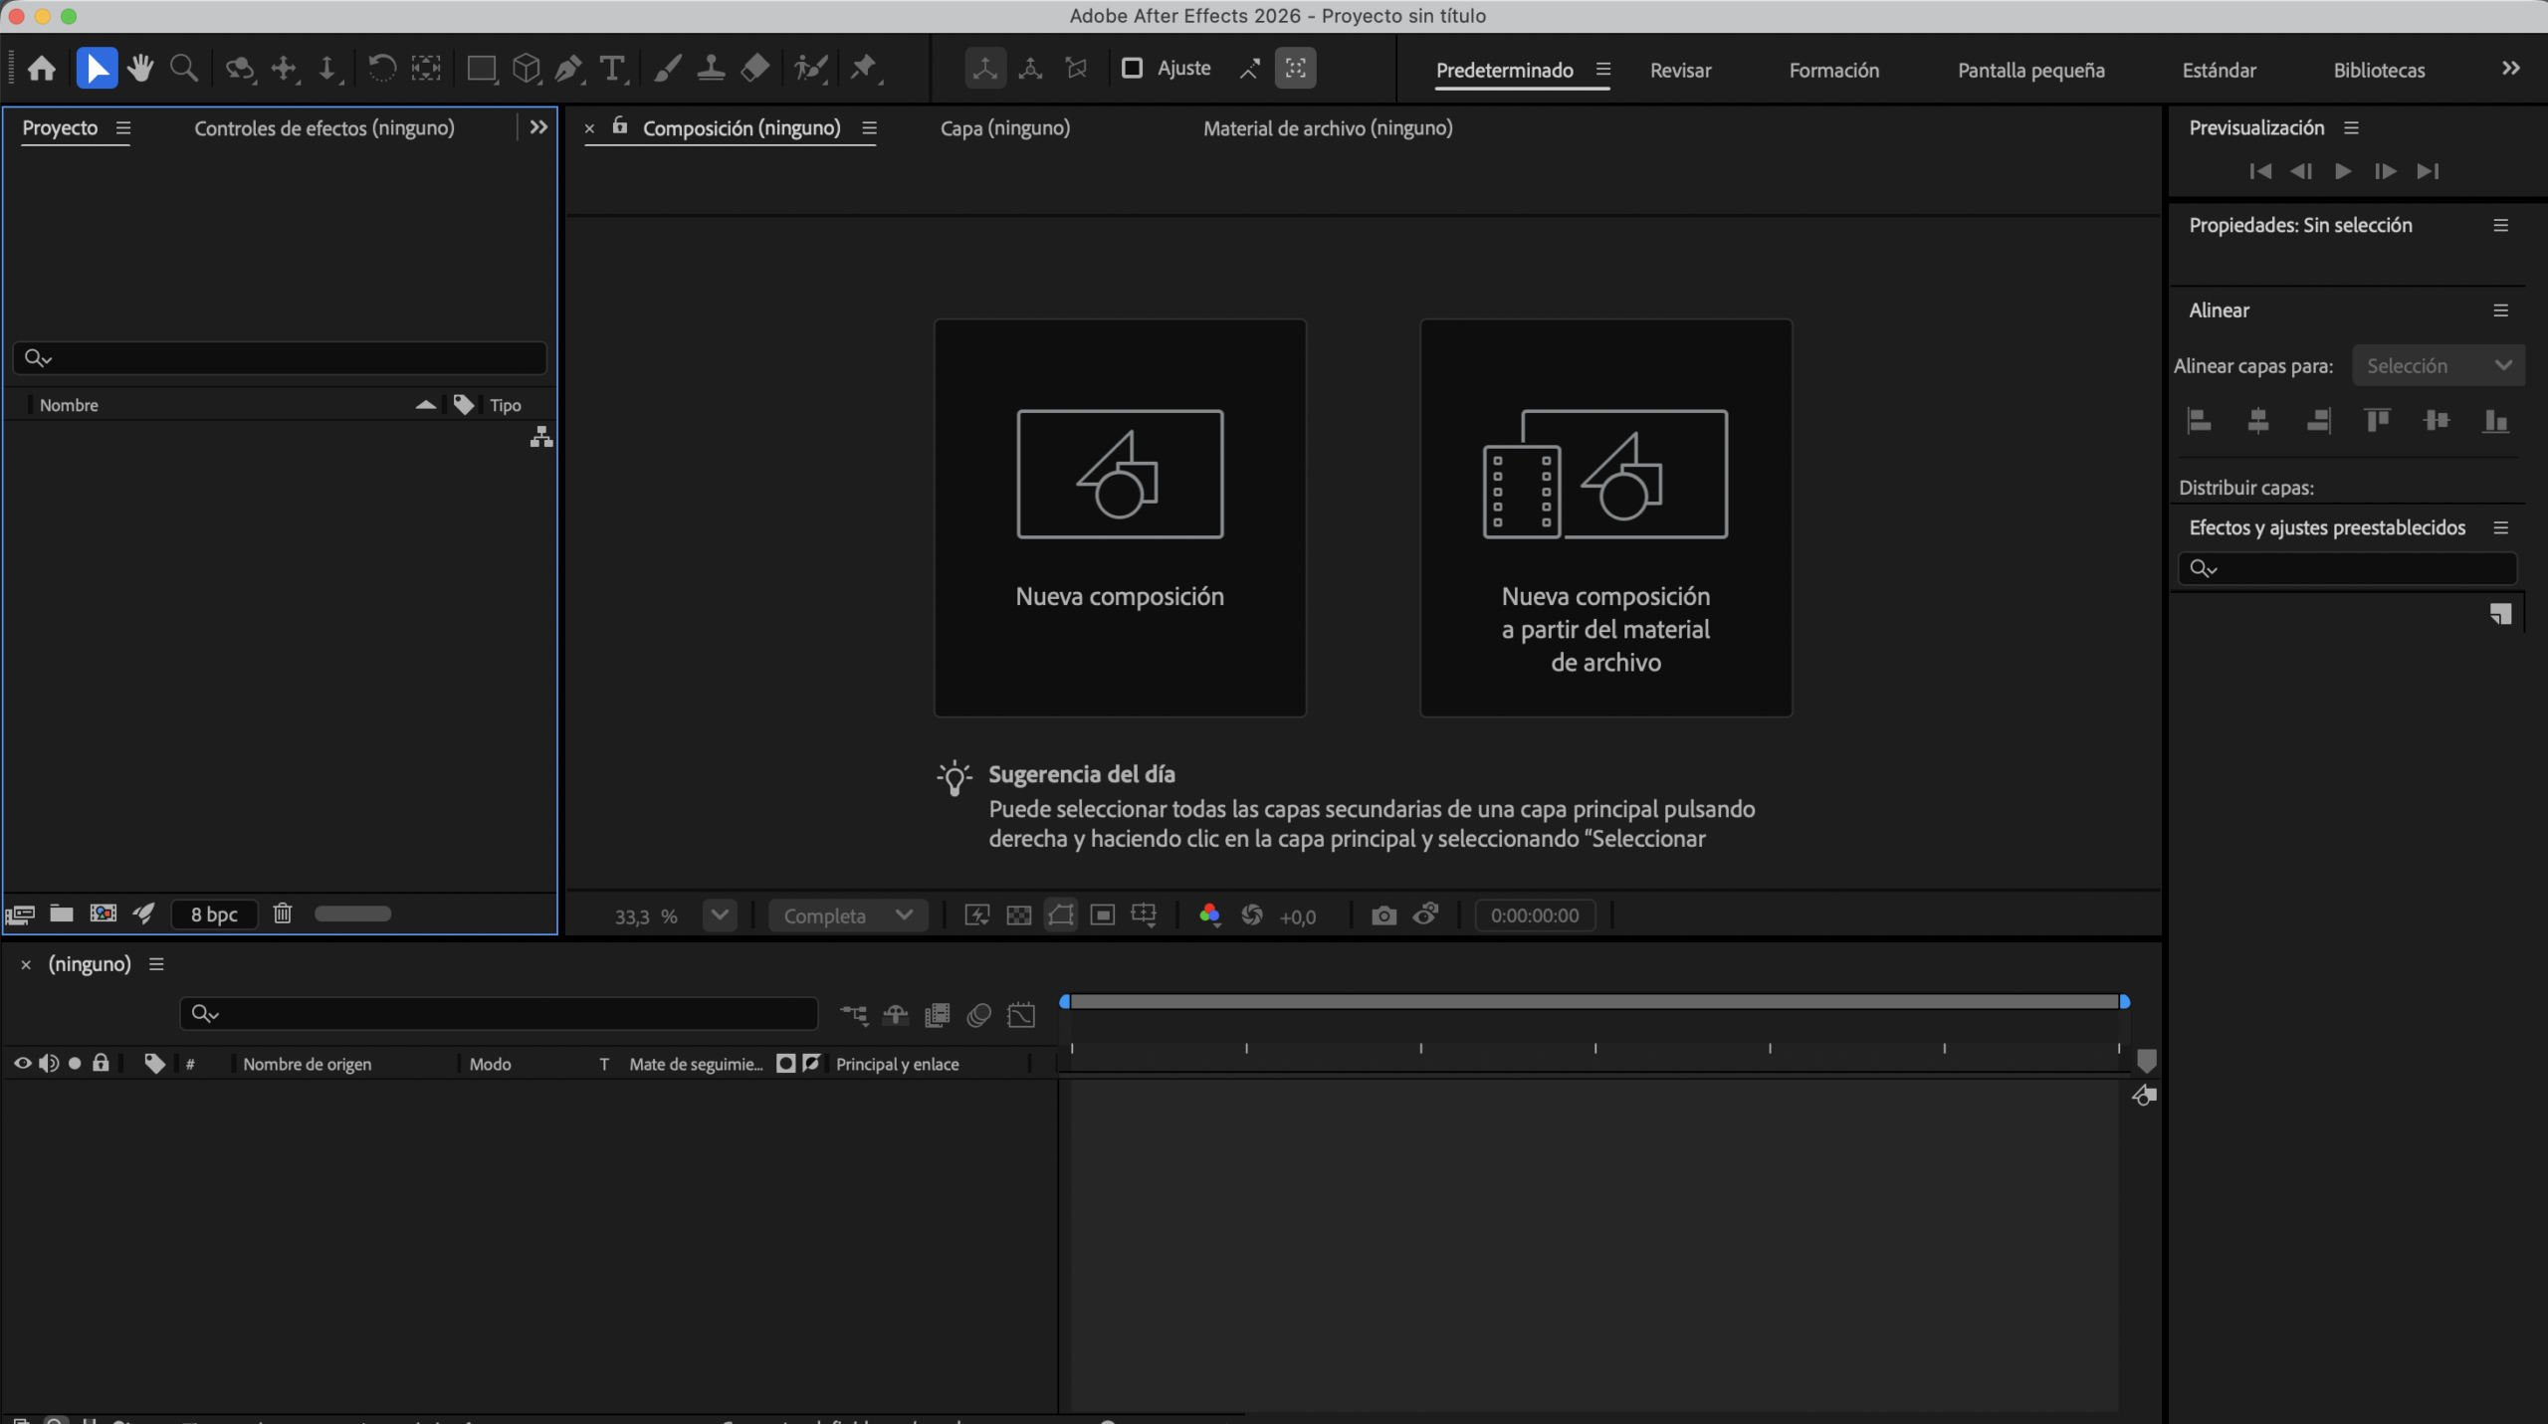This screenshot has width=2548, height=1424.
Task: Enable the Ajuste snapping checkbox
Action: [x=1132, y=69]
